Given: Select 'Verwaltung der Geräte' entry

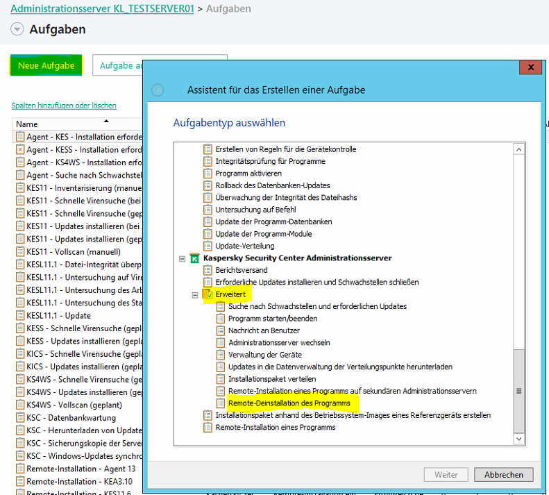Looking at the screenshot, I should point(264,355).
